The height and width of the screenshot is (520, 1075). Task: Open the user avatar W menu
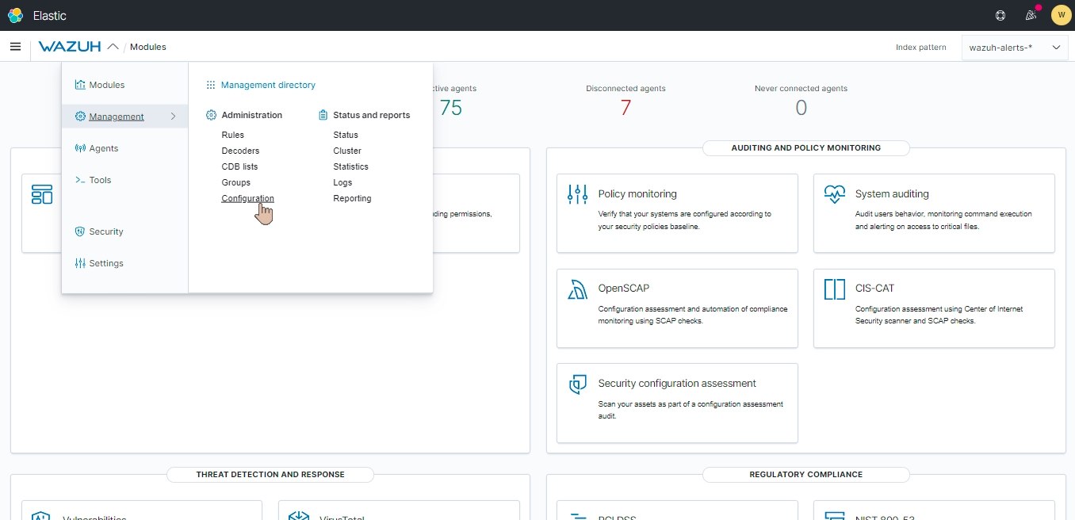[1061, 15]
